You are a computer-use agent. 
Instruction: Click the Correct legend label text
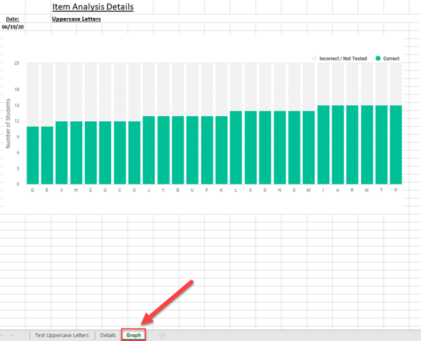coord(391,58)
